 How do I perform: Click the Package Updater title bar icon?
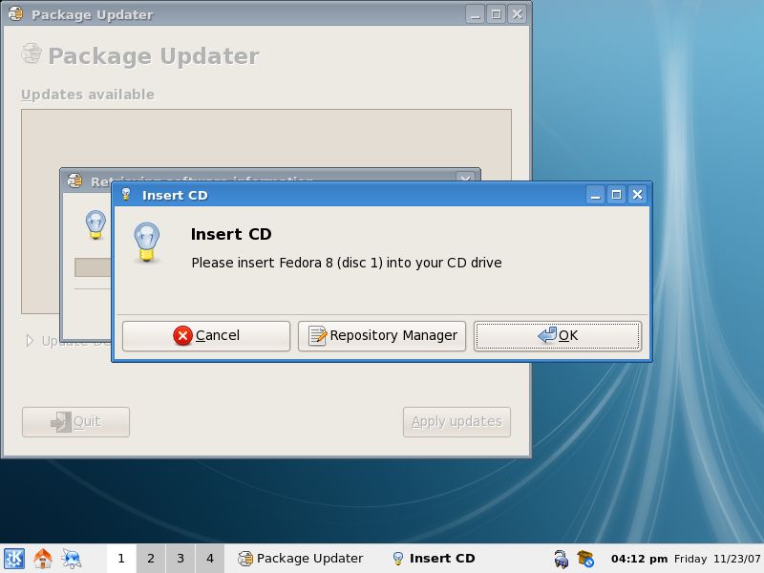[x=15, y=13]
